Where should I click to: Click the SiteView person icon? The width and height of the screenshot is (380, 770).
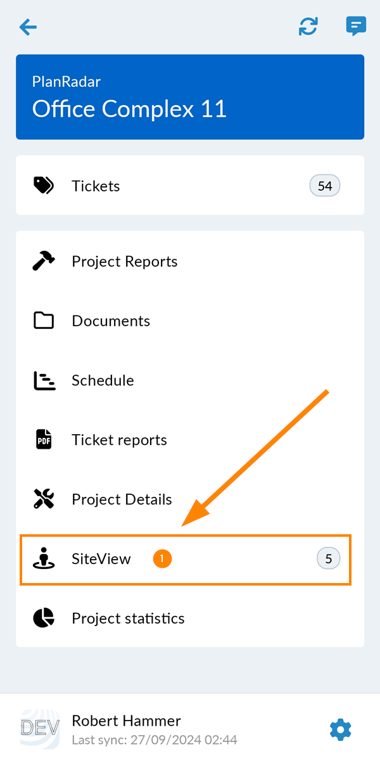pyautogui.click(x=44, y=559)
